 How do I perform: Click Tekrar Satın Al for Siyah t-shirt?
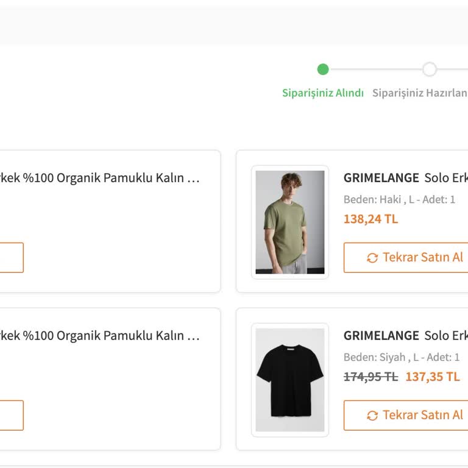pos(406,415)
